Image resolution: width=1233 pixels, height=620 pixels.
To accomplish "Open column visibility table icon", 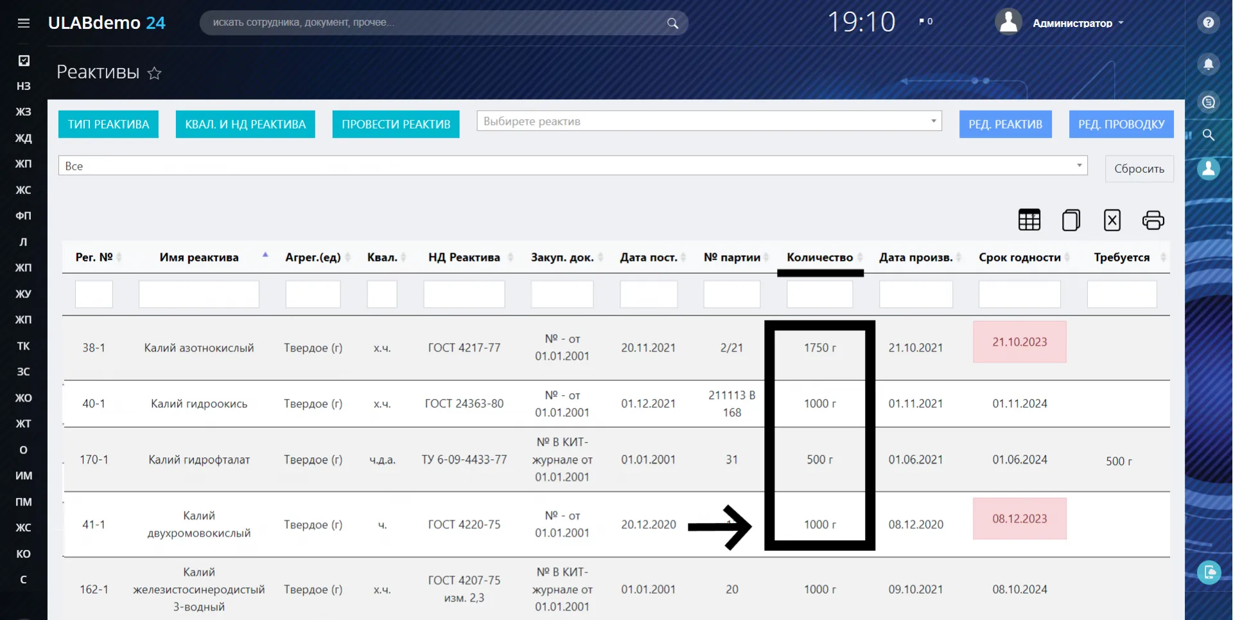I will (1029, 220).
